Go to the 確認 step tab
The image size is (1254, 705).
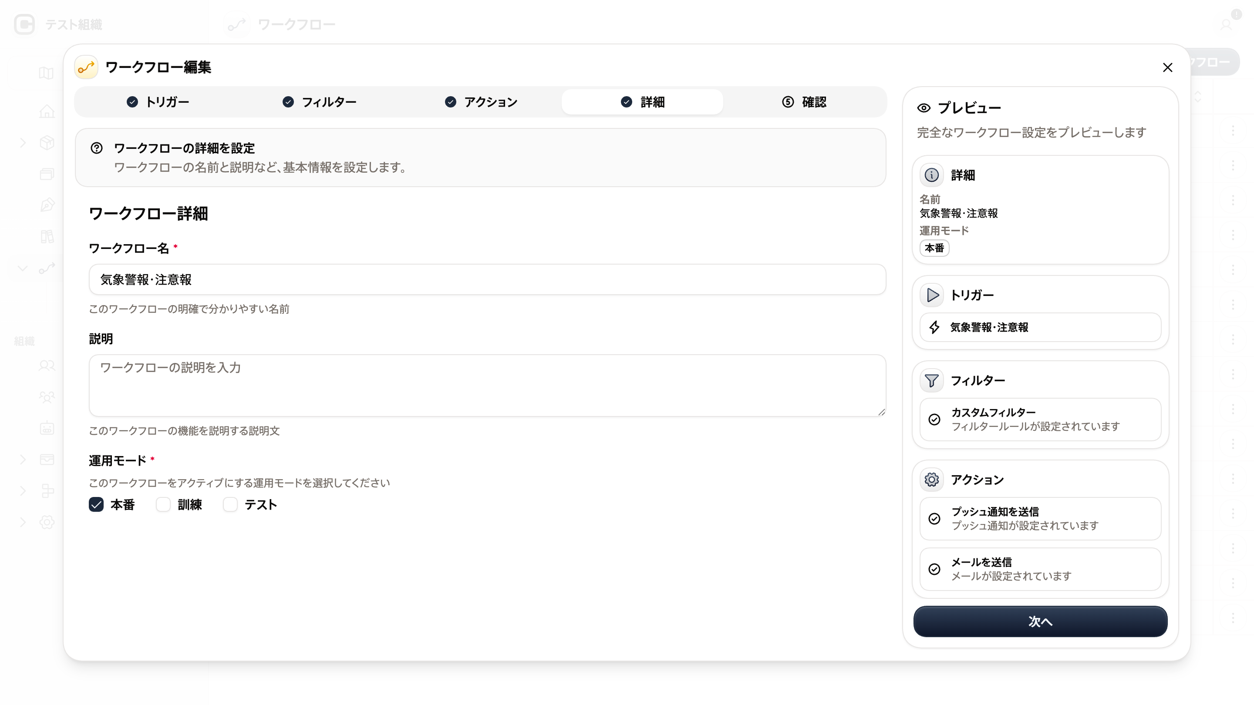pos(804,102)
